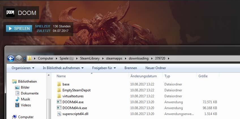Expand the chevron after Computer in path

pos(57,58)
